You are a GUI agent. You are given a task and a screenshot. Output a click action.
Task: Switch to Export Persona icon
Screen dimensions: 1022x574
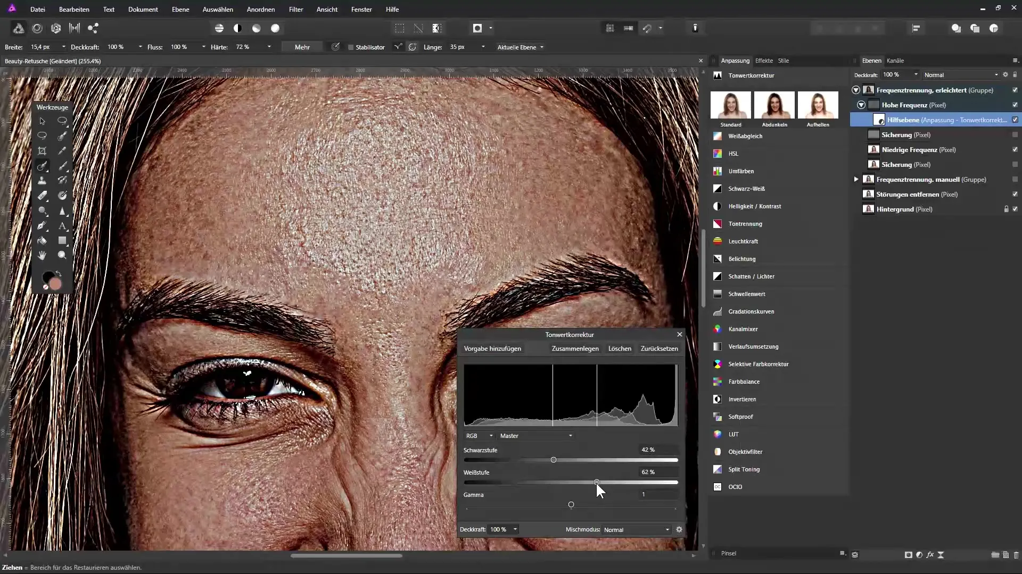93,28
